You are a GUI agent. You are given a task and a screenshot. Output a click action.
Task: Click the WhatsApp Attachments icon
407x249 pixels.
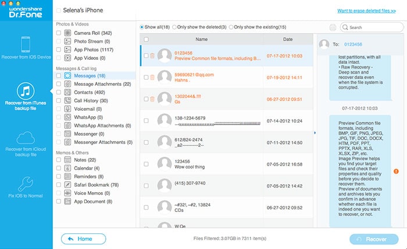[68, 125]
